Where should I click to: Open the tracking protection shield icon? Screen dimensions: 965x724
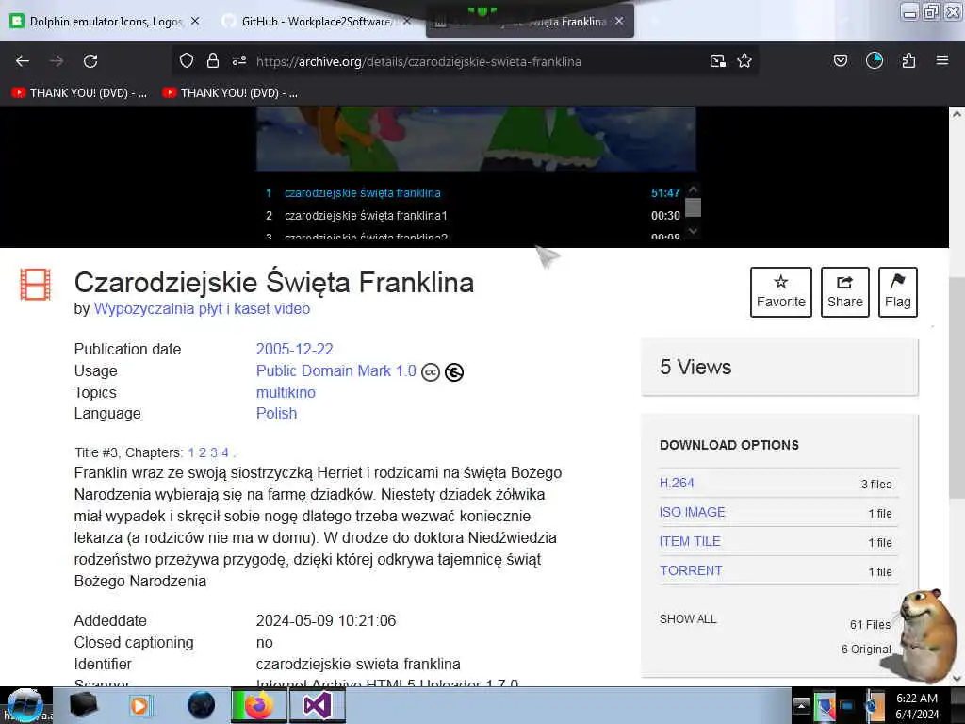(x=187, y=60)
